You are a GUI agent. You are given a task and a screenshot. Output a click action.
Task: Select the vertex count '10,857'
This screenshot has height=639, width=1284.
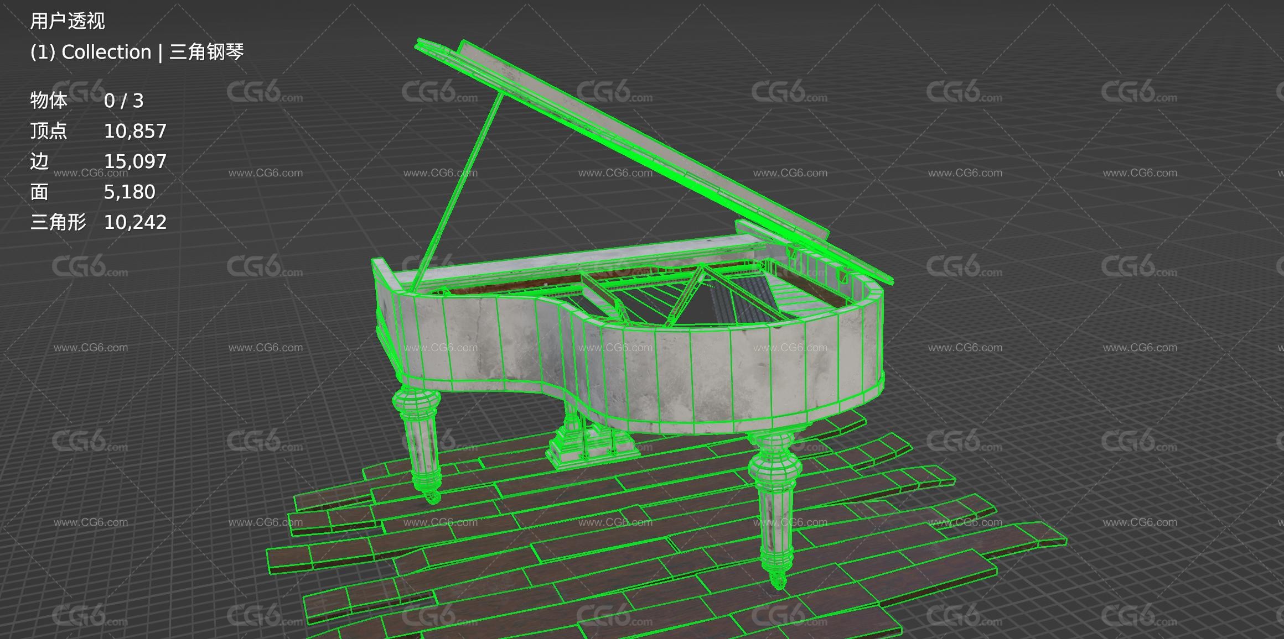(x=135, y=131)
